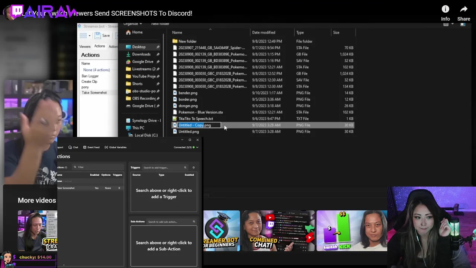Click the magnifier icon in Sub-Actions search

click(x=194, y=222)
